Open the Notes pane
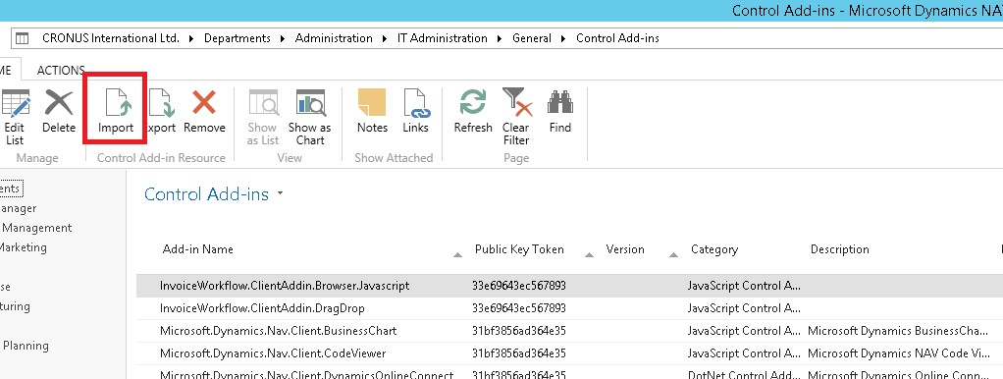The width and height of the screenshot is (1003, 379). tap(372, 112)
